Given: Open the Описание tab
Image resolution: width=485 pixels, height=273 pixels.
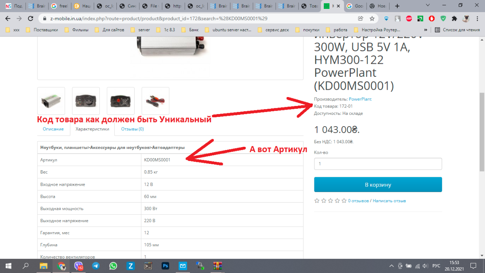Looking at the screenshot, I should [x=53, y=129].
